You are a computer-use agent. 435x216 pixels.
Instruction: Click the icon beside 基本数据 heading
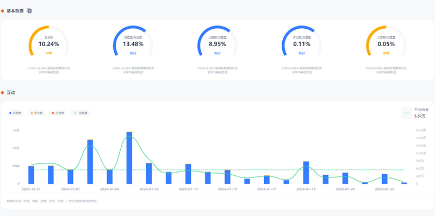tap(29, 11)
